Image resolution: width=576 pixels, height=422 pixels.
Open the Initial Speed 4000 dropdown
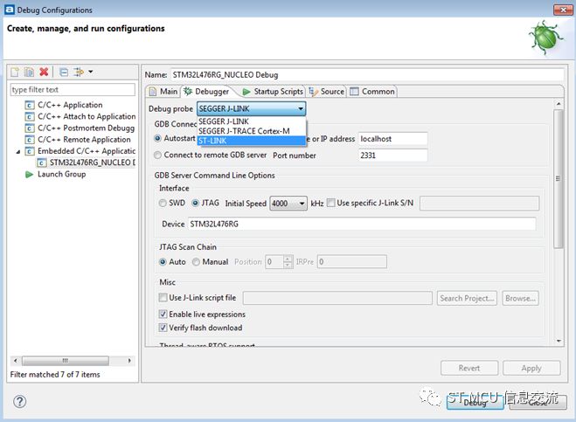pyautogui.click(x=288, y=203)
